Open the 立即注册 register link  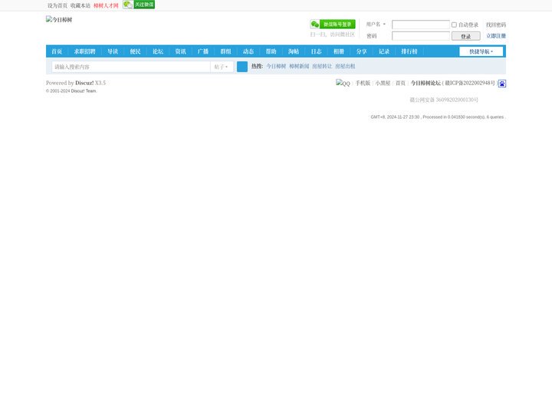tap(495, 36)
